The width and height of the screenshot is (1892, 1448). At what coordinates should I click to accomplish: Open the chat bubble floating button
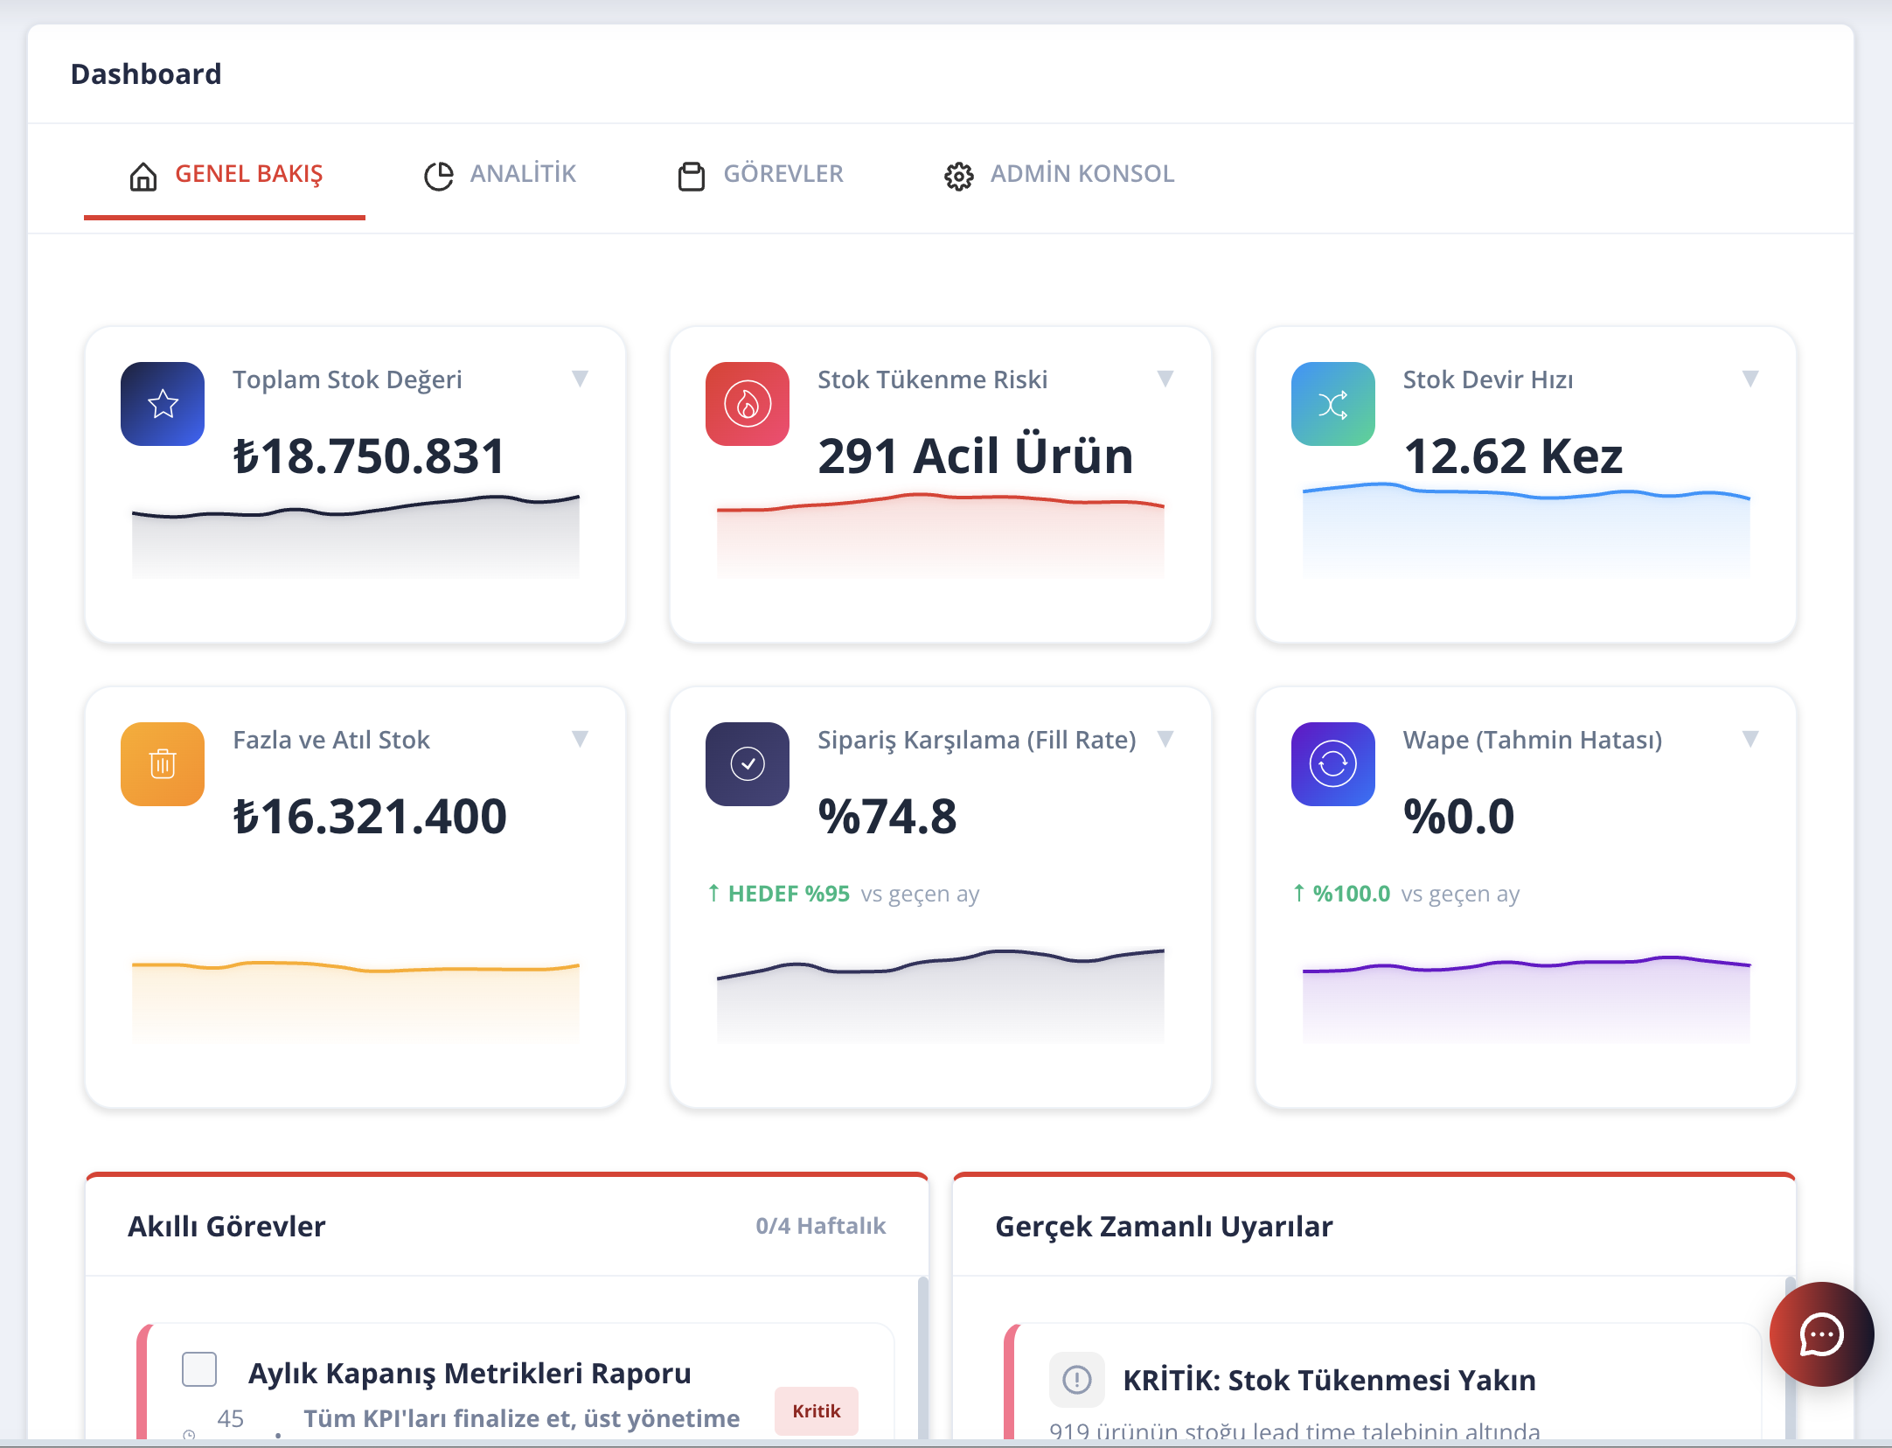[1821, 1334]
